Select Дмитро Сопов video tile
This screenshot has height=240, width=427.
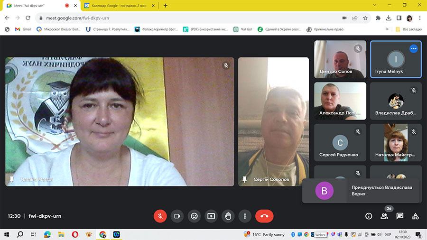click(x=340, y=59)
